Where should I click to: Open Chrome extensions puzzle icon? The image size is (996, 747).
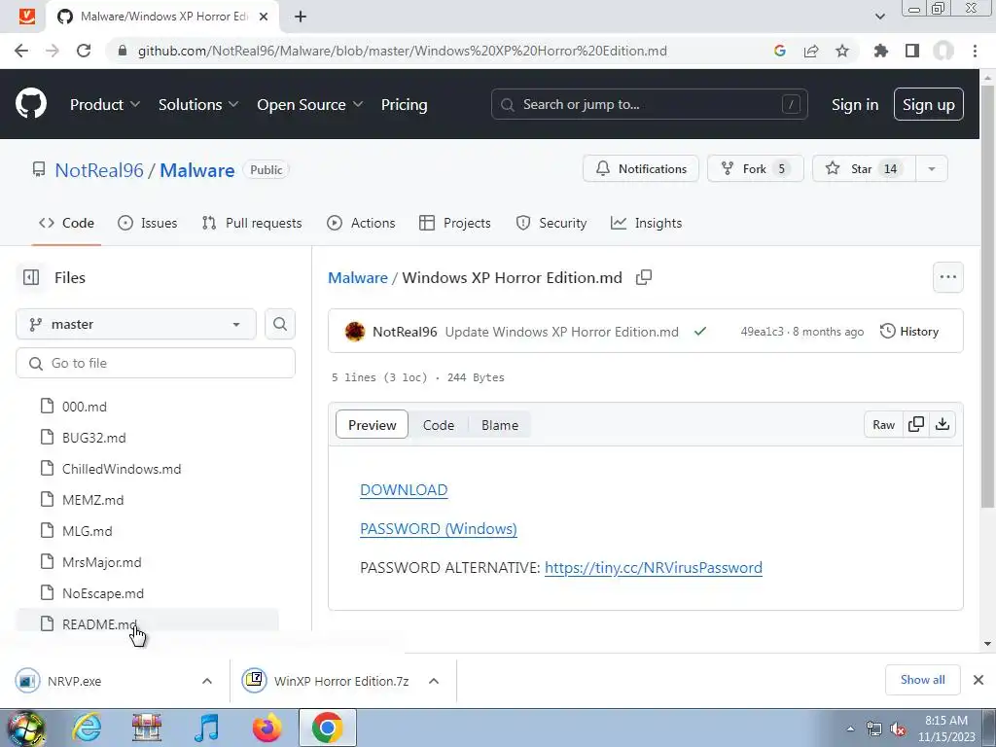pyautogui.click(x=880, y=51)
